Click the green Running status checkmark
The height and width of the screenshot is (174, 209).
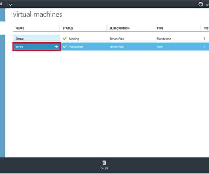(65, 39)
